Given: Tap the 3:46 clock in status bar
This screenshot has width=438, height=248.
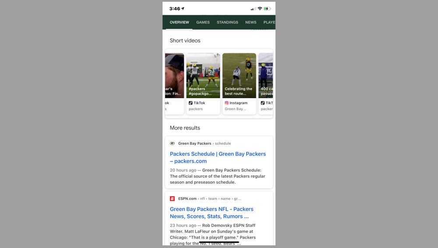Looking at the screenshot, I should tap(175, 9).
